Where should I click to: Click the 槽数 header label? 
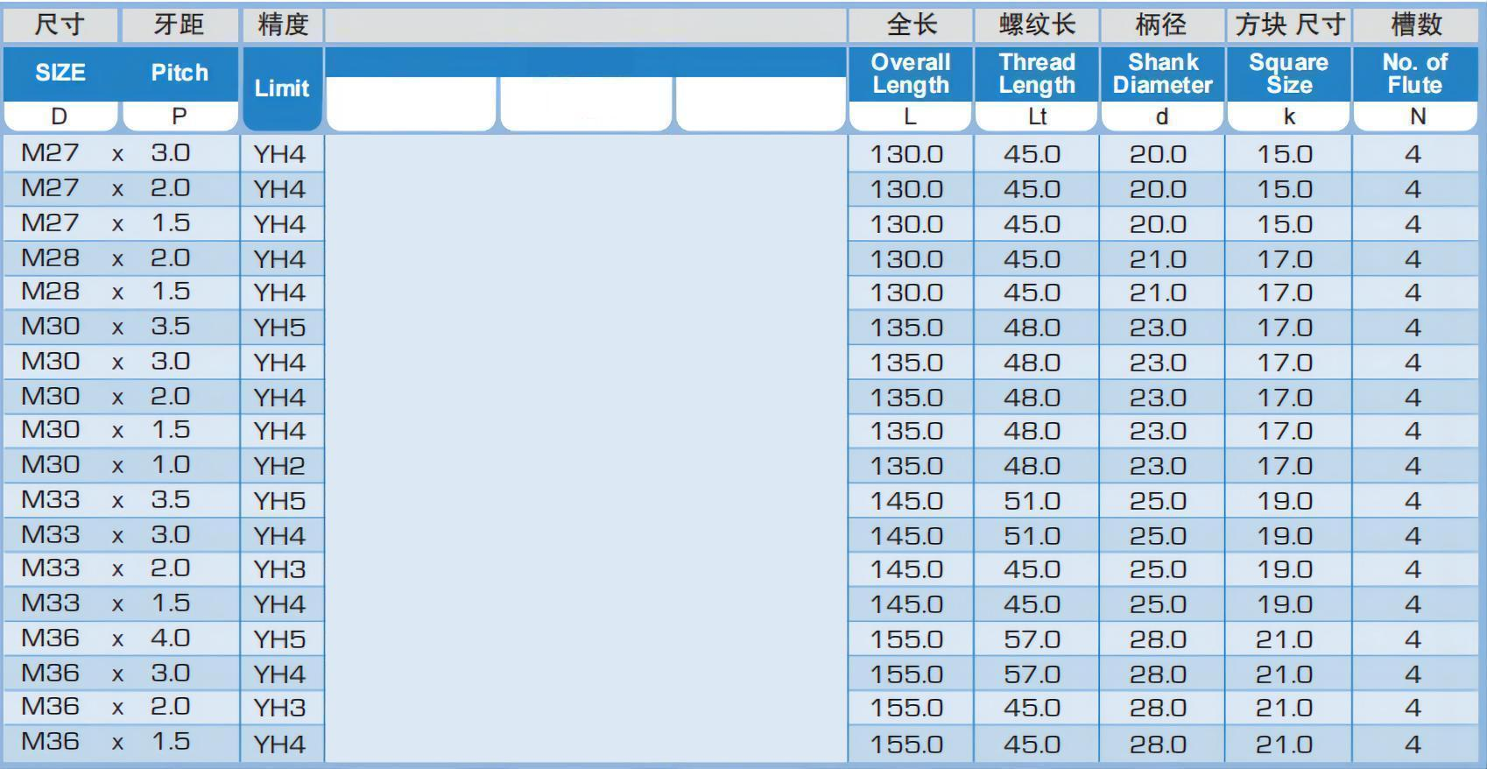(1415, 25)
